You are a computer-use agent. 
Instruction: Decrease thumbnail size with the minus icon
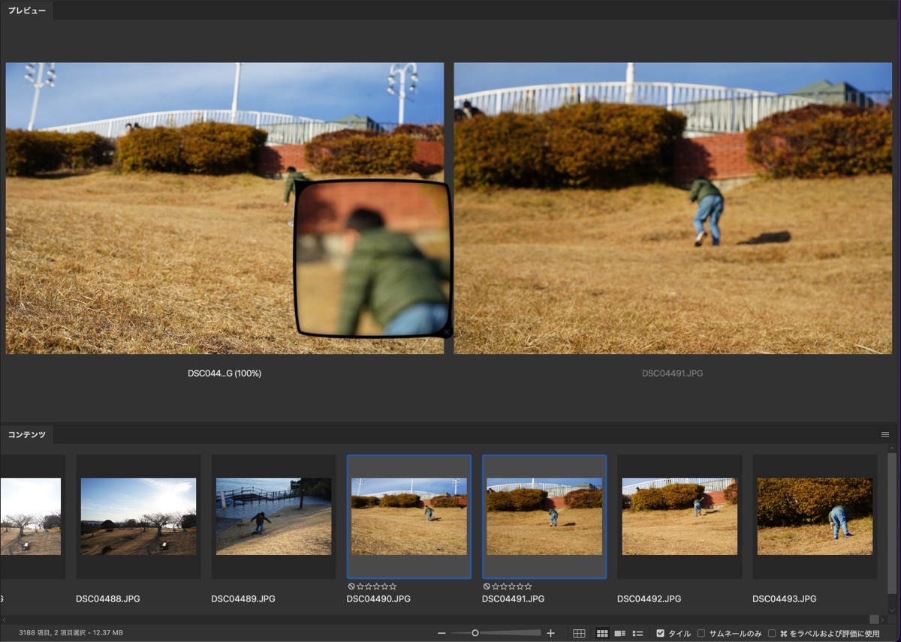point(441,634)
